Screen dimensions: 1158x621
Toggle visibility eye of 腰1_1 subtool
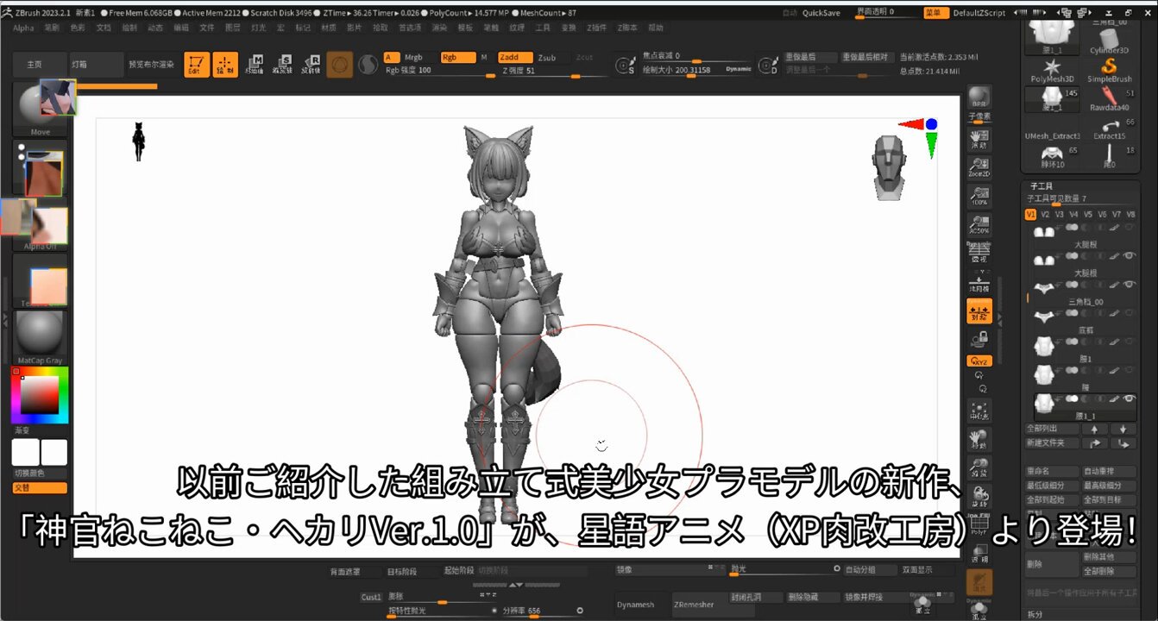coord(1128,398)
